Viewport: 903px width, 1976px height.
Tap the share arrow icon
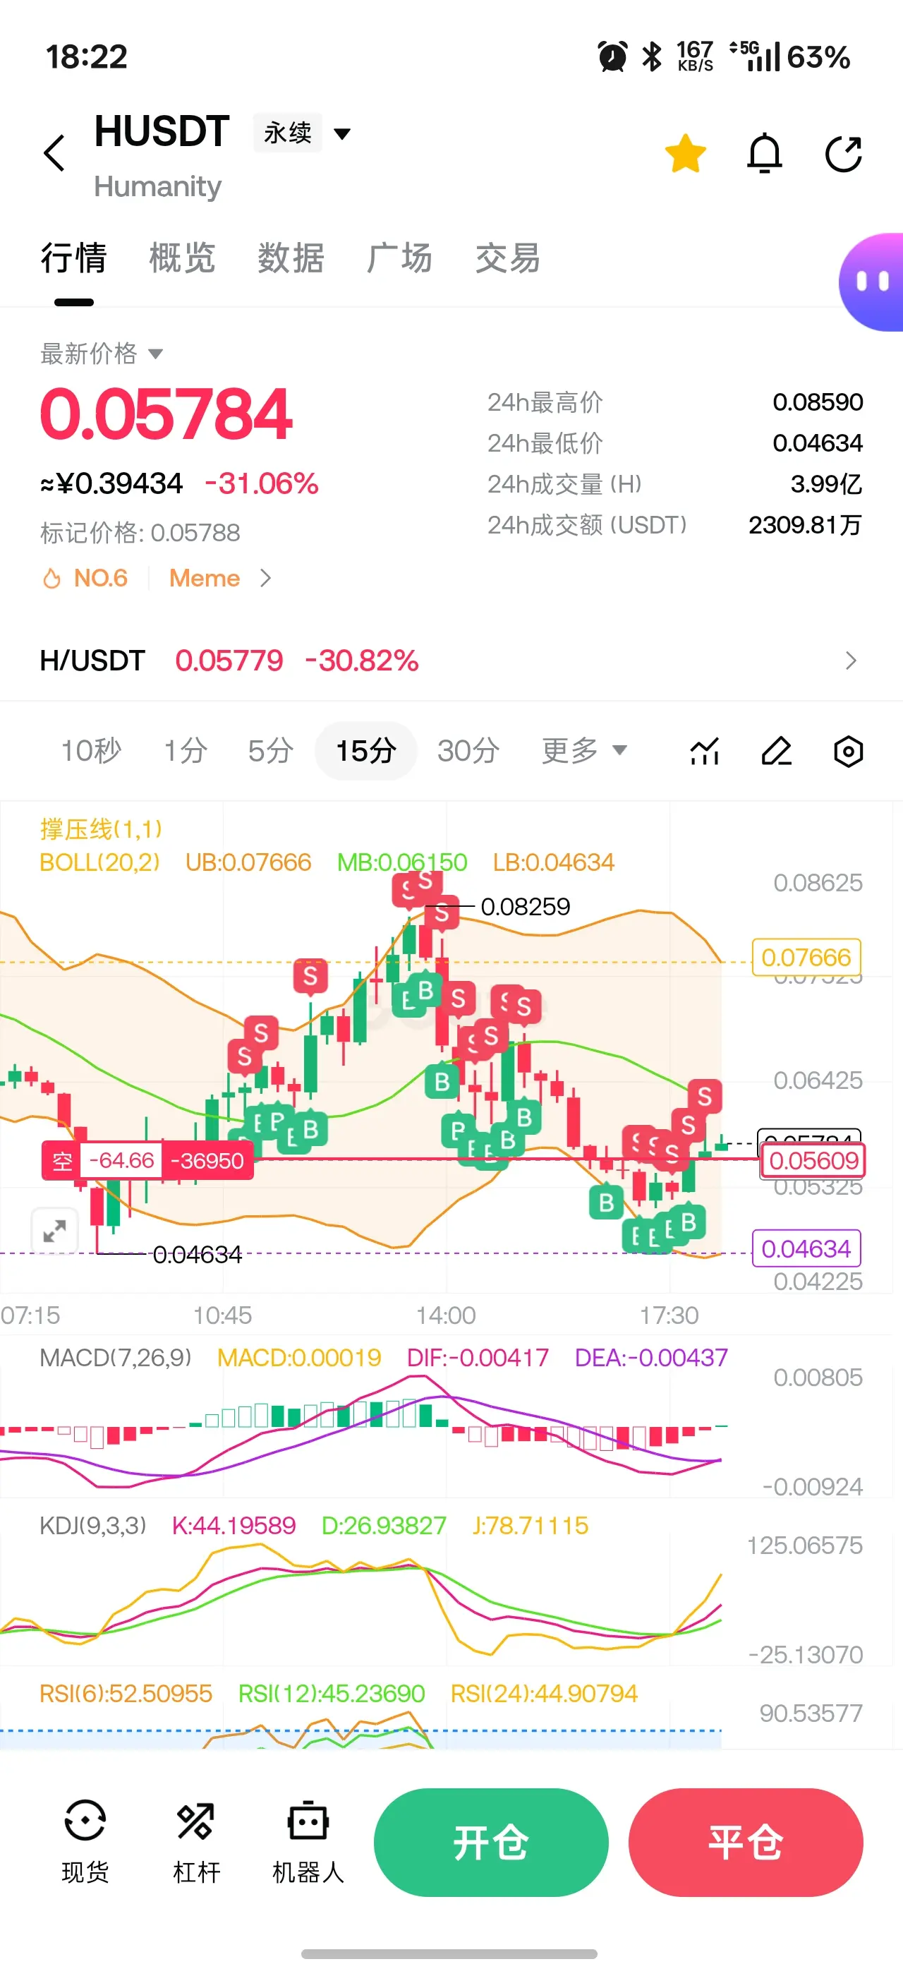[x=844, y=153]
